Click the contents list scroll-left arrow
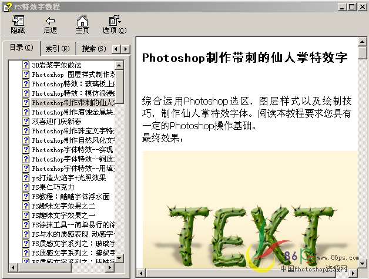The image size is (369, 279). point(13,267)
